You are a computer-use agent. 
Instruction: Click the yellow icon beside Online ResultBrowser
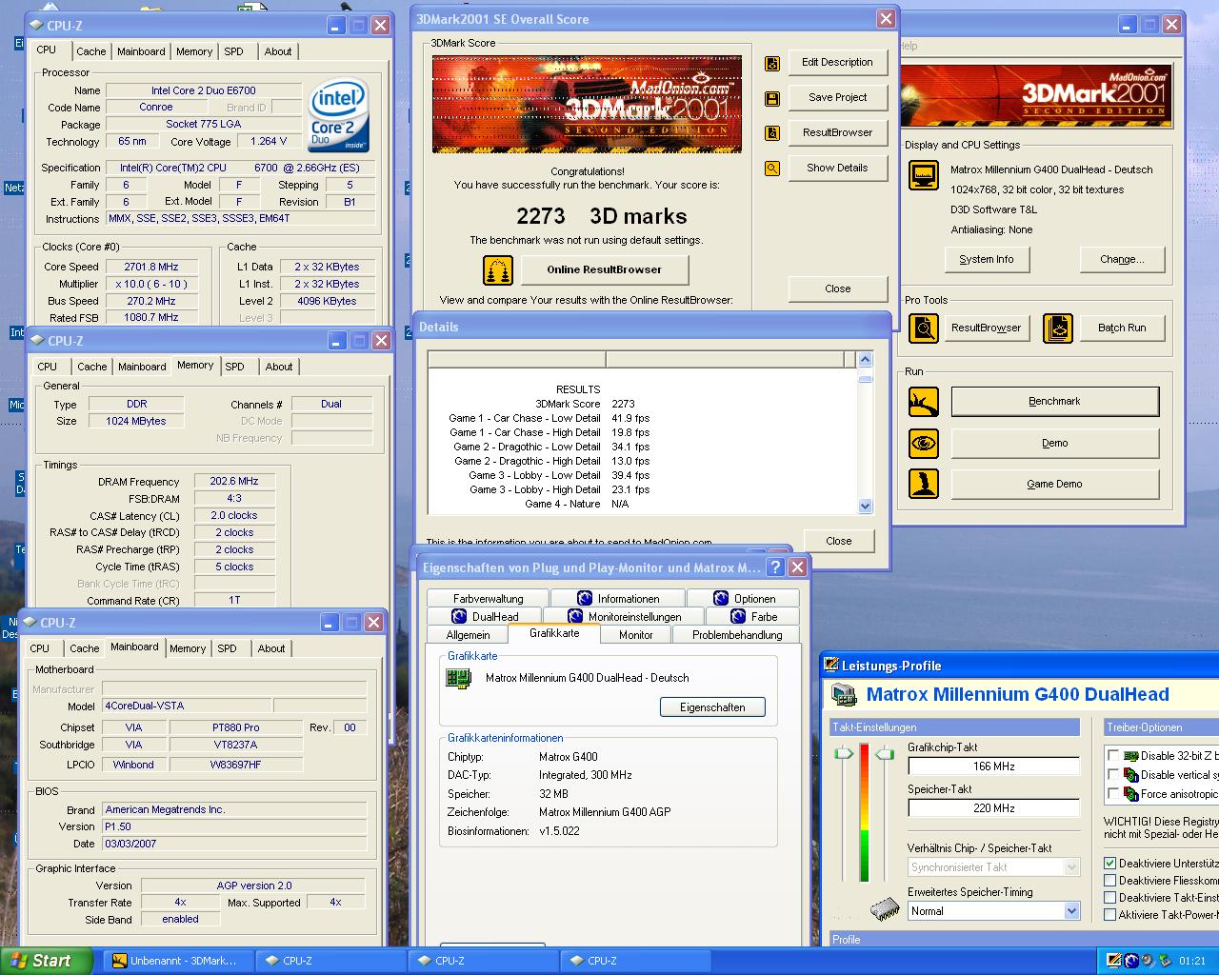pyautogui.click(x=498, y=270)
